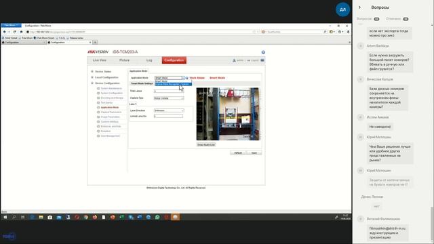Open the Microsoft Store icon on the taskbar
The height and width of the screenshot is (244, 434).
point(50,217)
